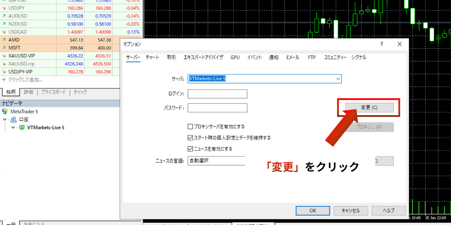451x225 pixels.
Task: Focus the ログイン input field
Action: pyautogui.click(x=217, y=94)
